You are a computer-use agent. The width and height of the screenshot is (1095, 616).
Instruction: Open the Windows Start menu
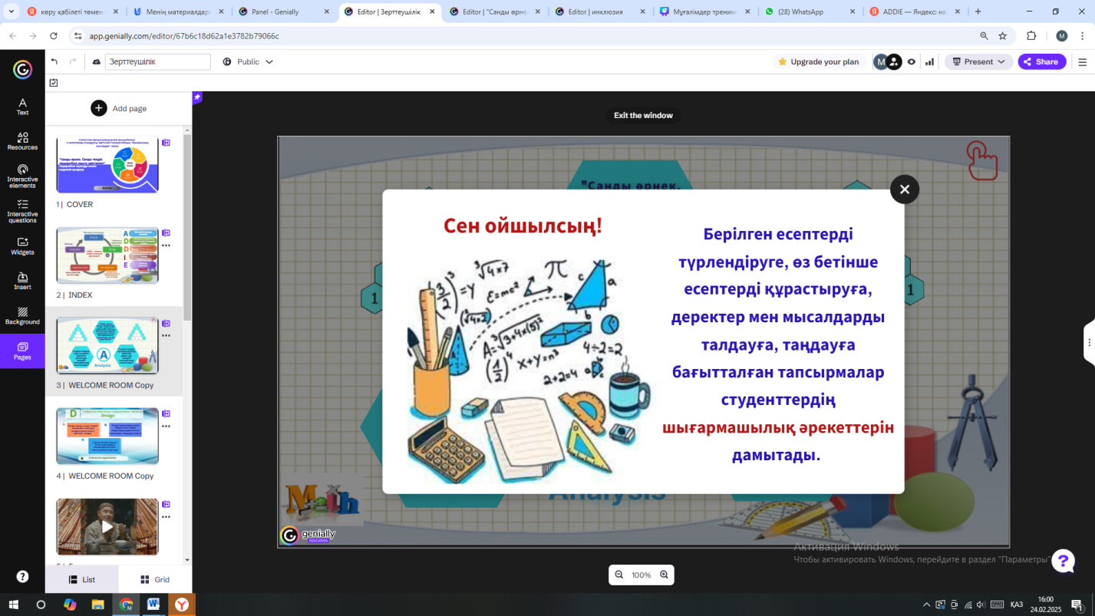point(13,604)
